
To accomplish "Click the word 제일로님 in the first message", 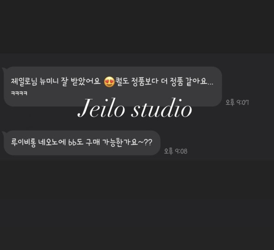I will pyautogui.click(x=24, y=82).
